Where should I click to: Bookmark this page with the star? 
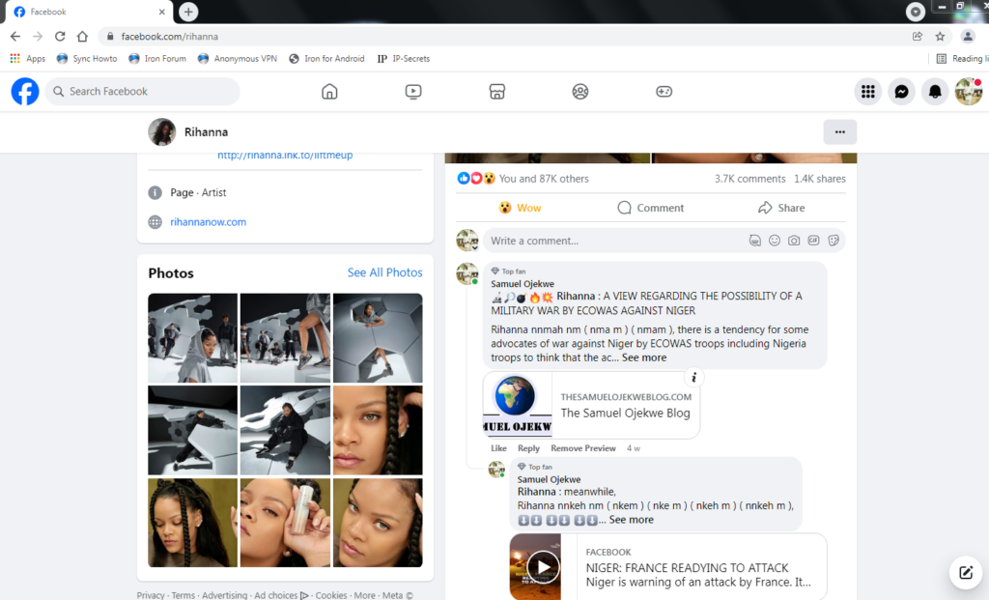[x=940, y=36]
